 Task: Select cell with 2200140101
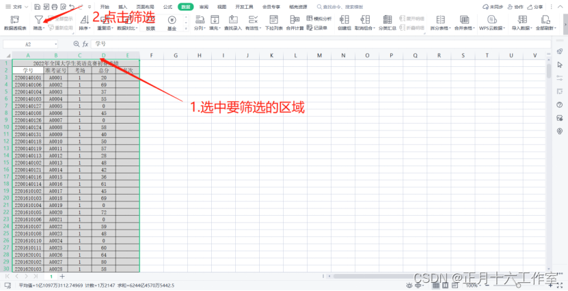[28, 77]
